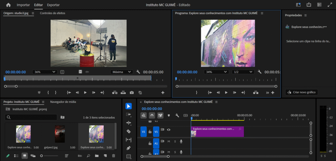Toggle Linked Selection in timeline
The width and height of the screenshot is (336, 161).
160,116
